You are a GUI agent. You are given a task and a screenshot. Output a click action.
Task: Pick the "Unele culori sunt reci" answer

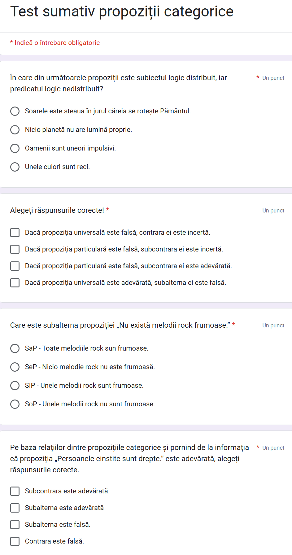15,167
